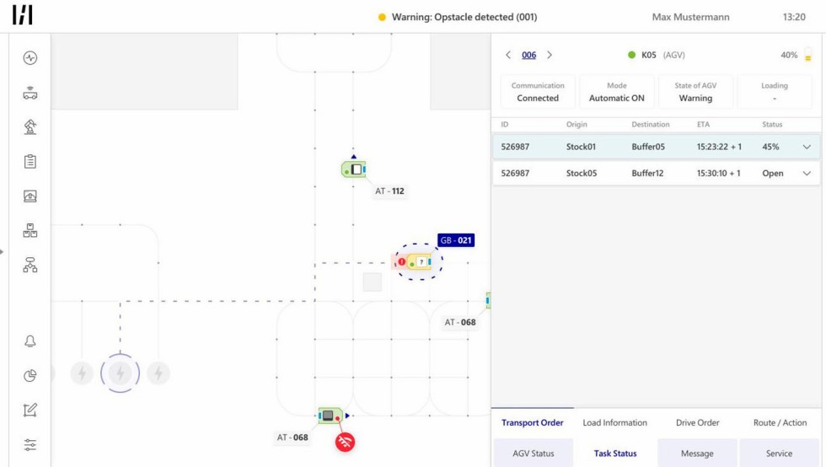The image size is (826, 467).
Task: Click the red no-connection badge on map
Action: [345, 442]
